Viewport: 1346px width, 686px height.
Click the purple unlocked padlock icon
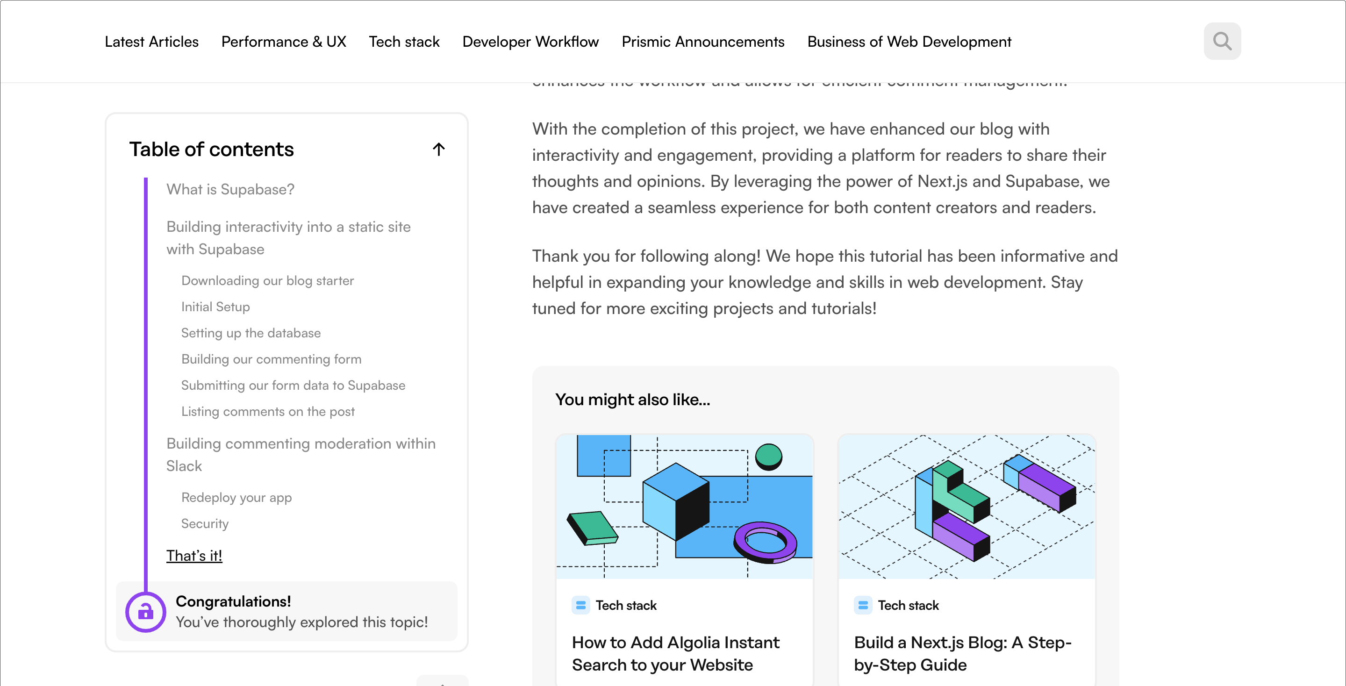145,612
